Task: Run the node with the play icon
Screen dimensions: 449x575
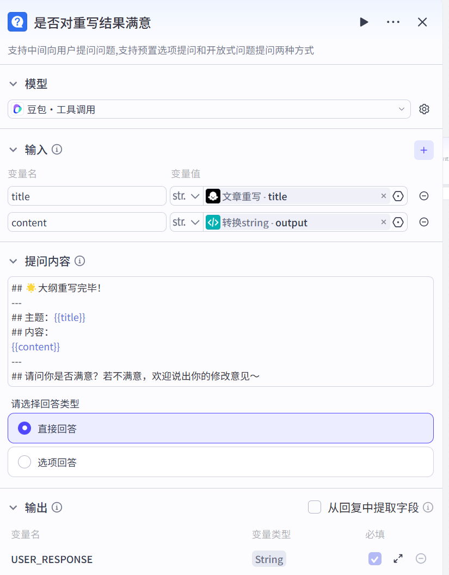Action: 364,22
